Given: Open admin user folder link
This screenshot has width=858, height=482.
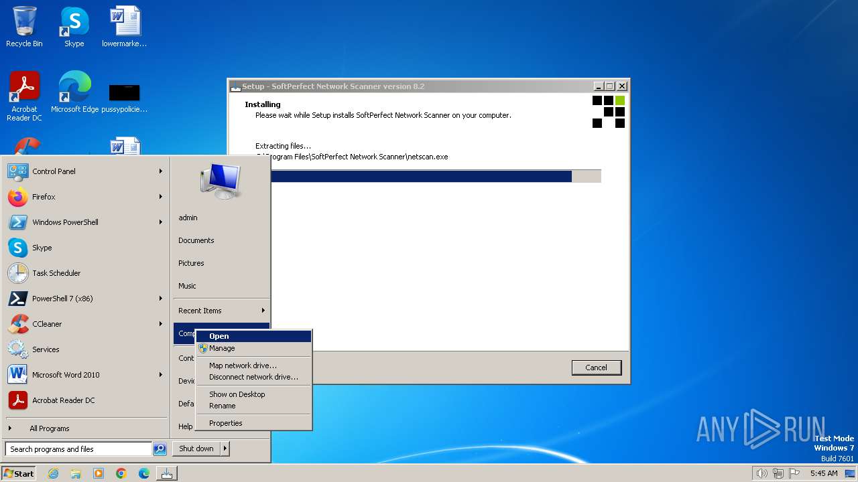Looking at the screenshot, I should tap(221, 218).
